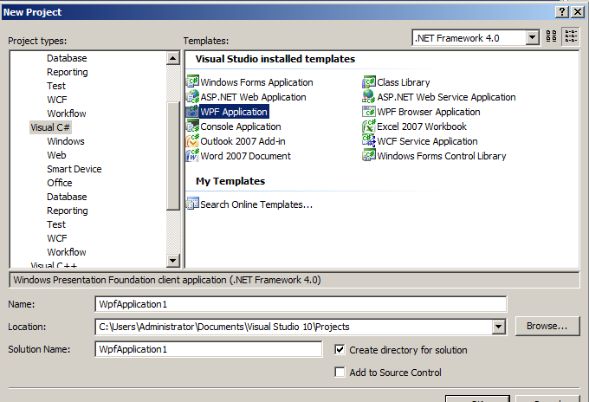Screen dimensions: 589x402
Task: Select Test item above Visual C#
Action: (x=56, y=86)
